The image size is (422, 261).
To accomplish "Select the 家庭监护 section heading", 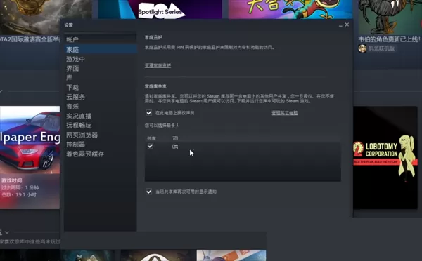I will click(x=153, y=37).
